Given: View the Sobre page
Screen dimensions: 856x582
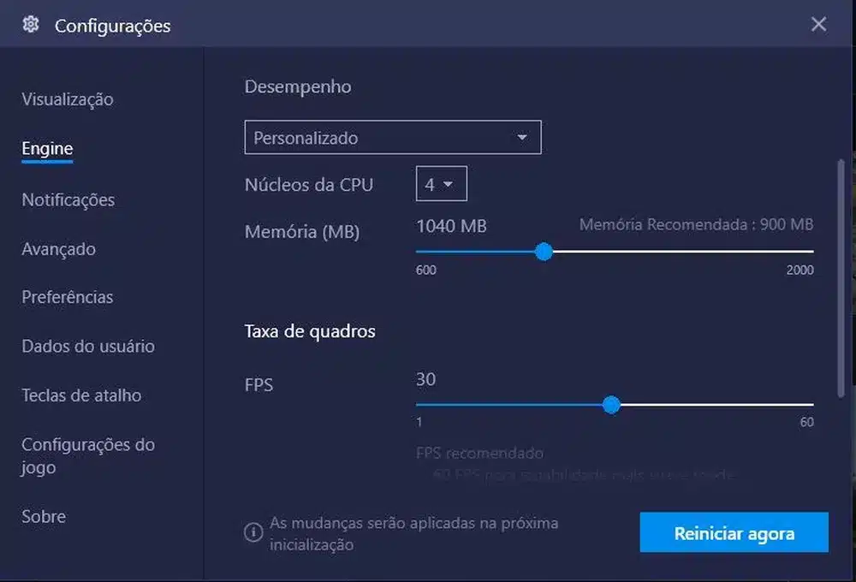Looking at the screenshot, I should [x=44, y=516].
